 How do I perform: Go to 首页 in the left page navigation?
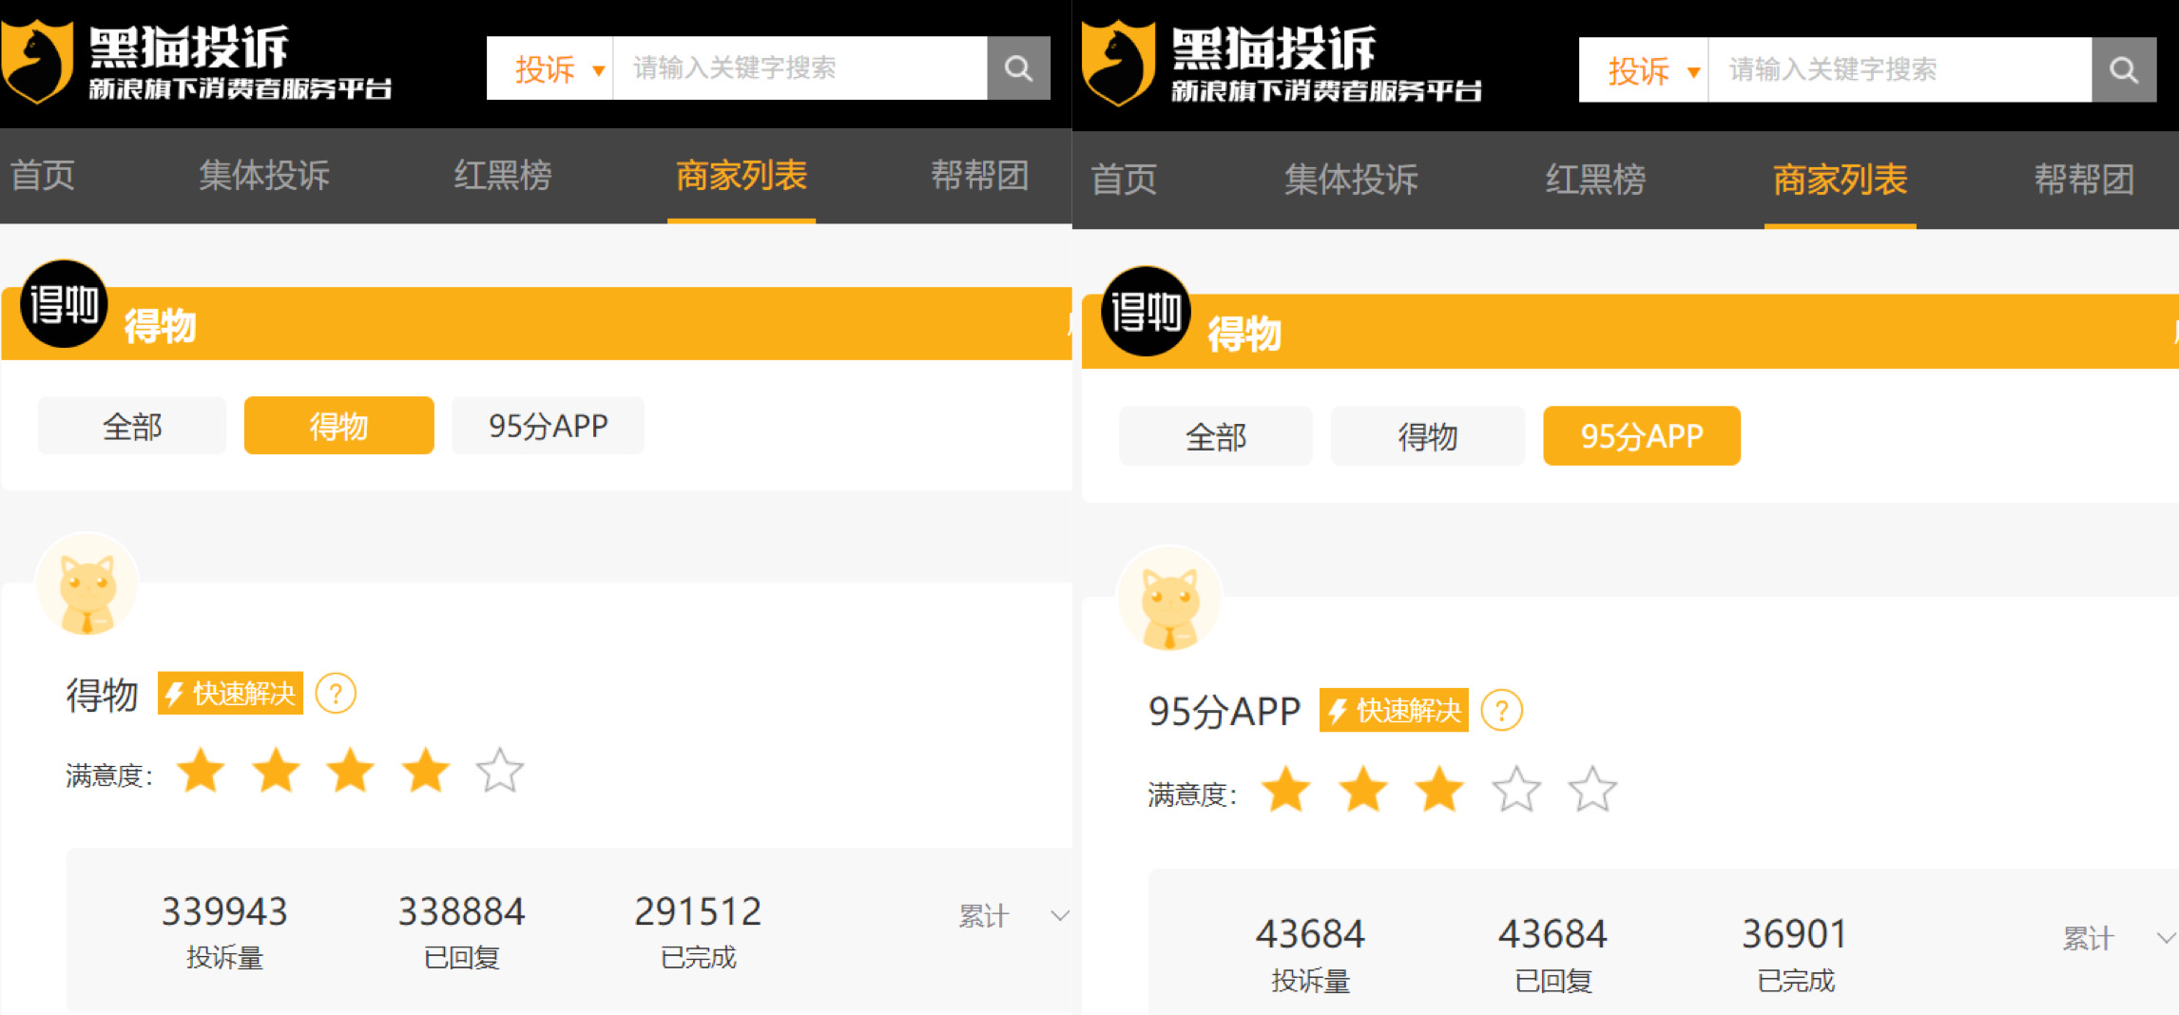[x=43, y=176]
